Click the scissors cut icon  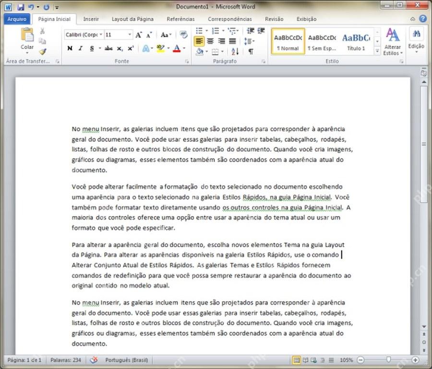point(42,31)
